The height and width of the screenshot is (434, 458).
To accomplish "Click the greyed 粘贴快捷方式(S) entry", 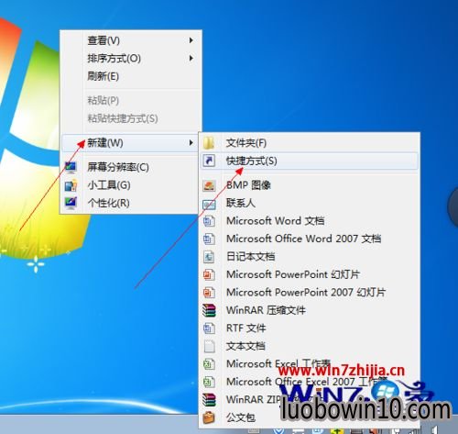I will pyautogui.click(x=131, y=118).
